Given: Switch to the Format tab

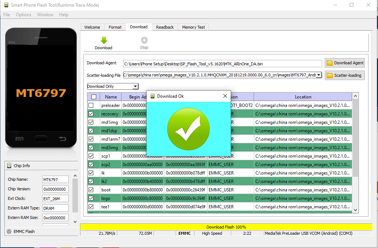Looking at the screenshot, I should (115, 27).
